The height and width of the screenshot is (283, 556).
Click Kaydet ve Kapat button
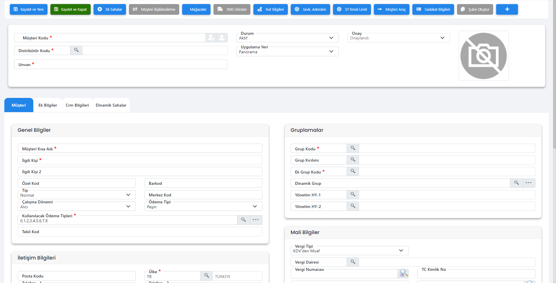pos(70,9)
